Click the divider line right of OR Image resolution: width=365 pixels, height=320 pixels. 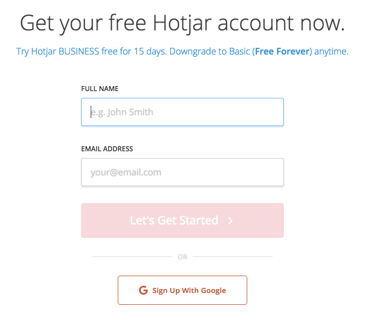click(233, 257)
